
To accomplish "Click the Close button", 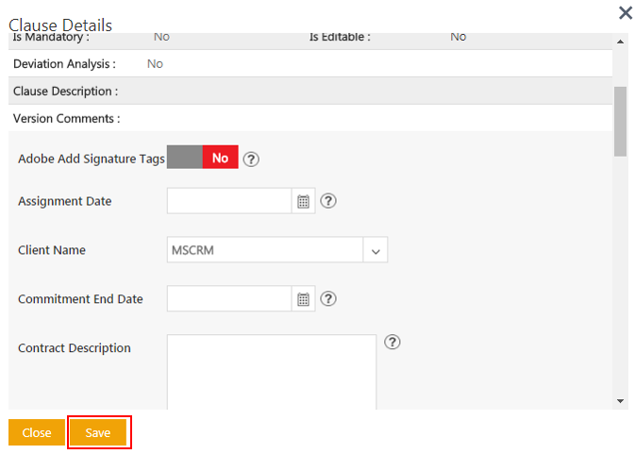I will tap(37, 432).
